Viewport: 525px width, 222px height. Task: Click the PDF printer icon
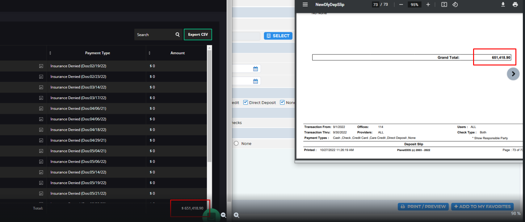coord(515,5)
